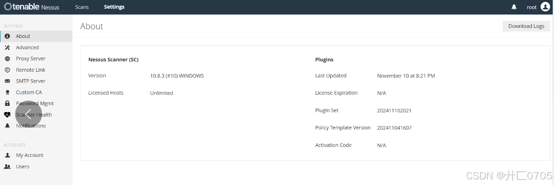Viewport: 554px width, 185px height.
Task: Click the Plugins section heading
Action: tap(324, 60)
